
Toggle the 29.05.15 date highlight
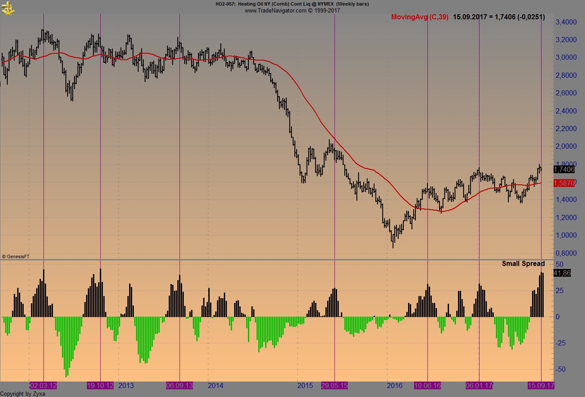coord(334,386)
